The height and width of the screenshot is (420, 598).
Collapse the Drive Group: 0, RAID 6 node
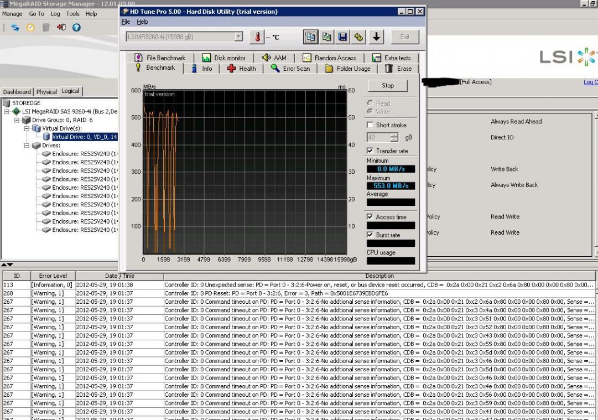17,120
